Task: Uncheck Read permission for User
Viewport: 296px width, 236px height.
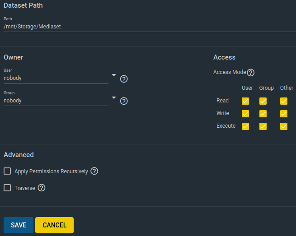Action: 245,101
